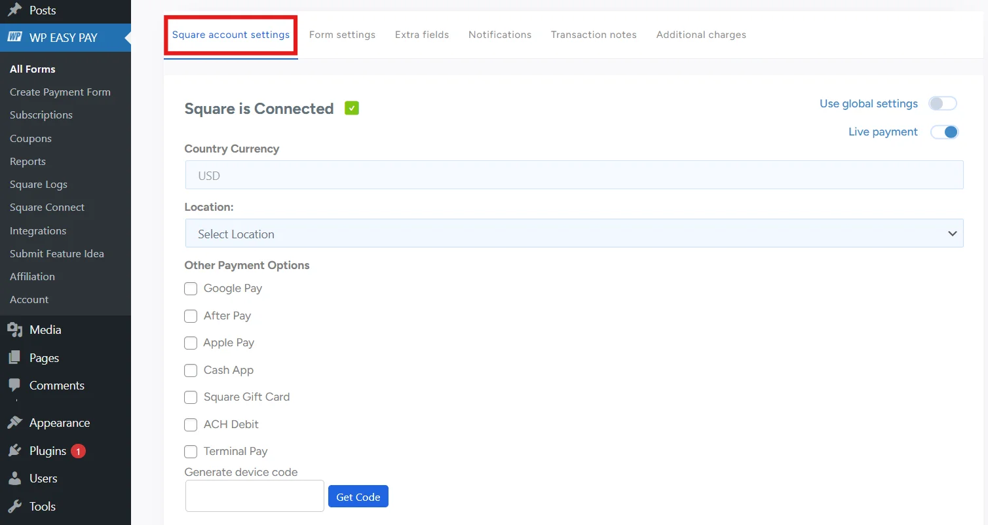Click the Users person icon

pyautogui.click(x=14, y=479)
